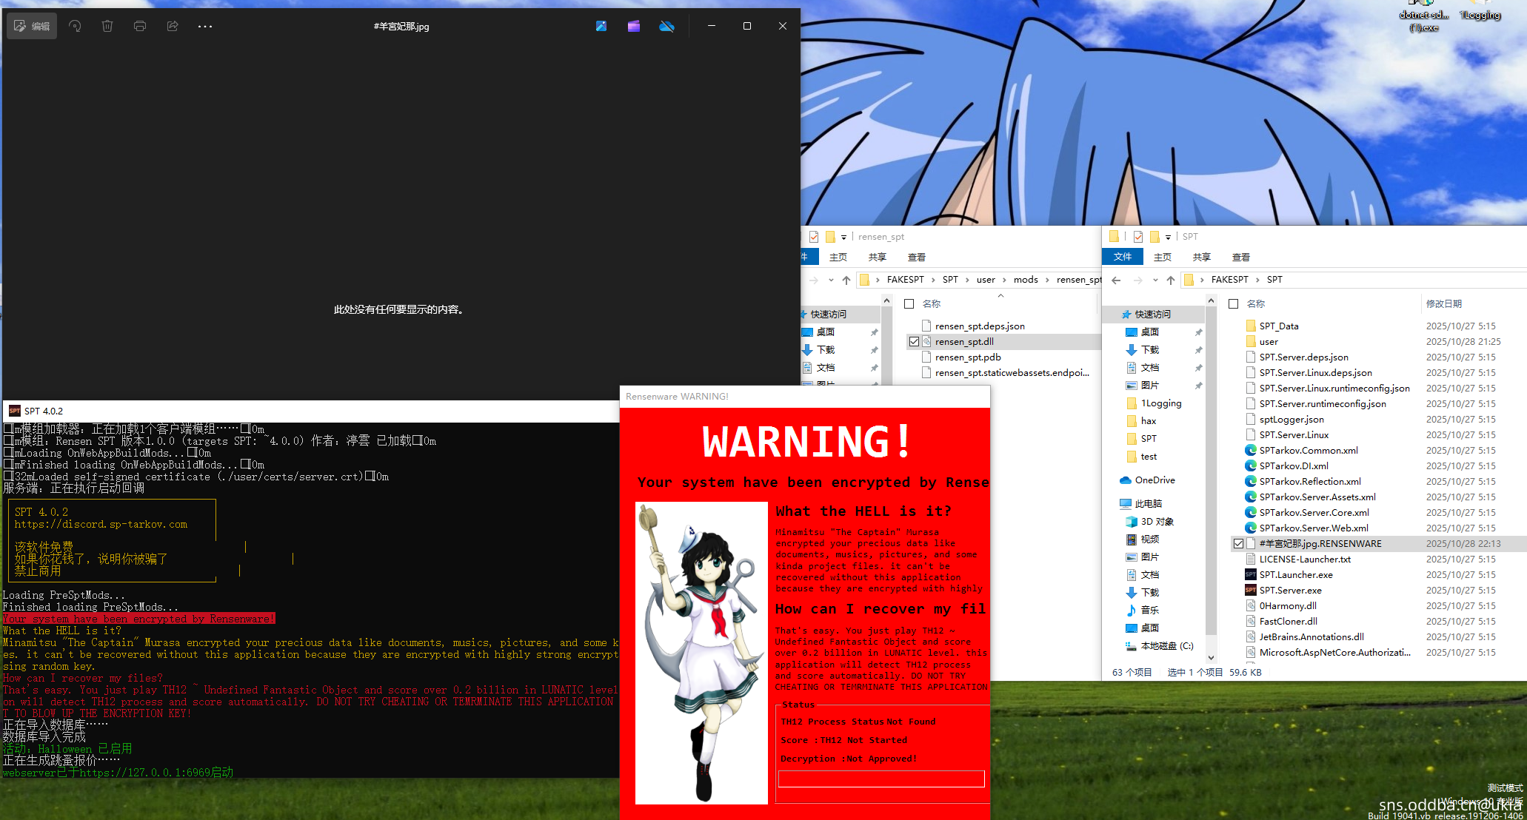Uncheck the rensen_spt.dll file checkbox
The width and height of the screenshot is (1527, 820).
914,342
